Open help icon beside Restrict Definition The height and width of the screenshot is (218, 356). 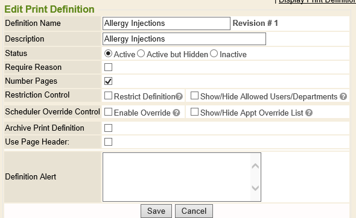179,96
